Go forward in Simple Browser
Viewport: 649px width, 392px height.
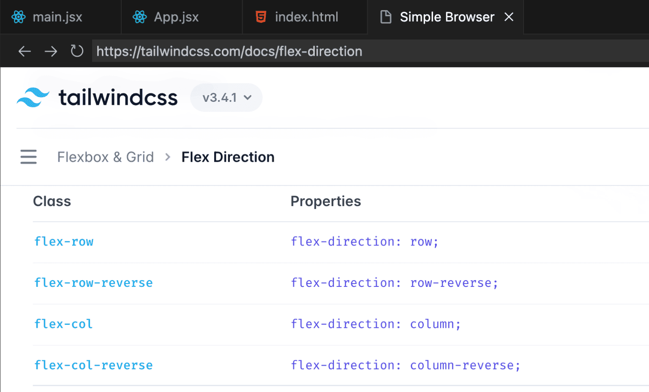point(51,52)
